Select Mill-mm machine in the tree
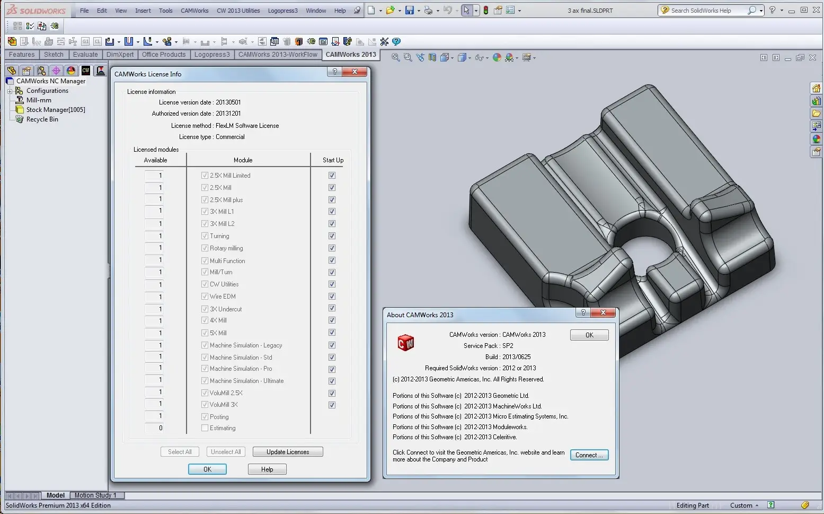Image resolution: width=824 pixels, height=514 pixels. (39, 100)
